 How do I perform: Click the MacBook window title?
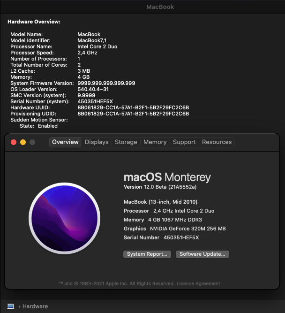(x=160, y=7)
